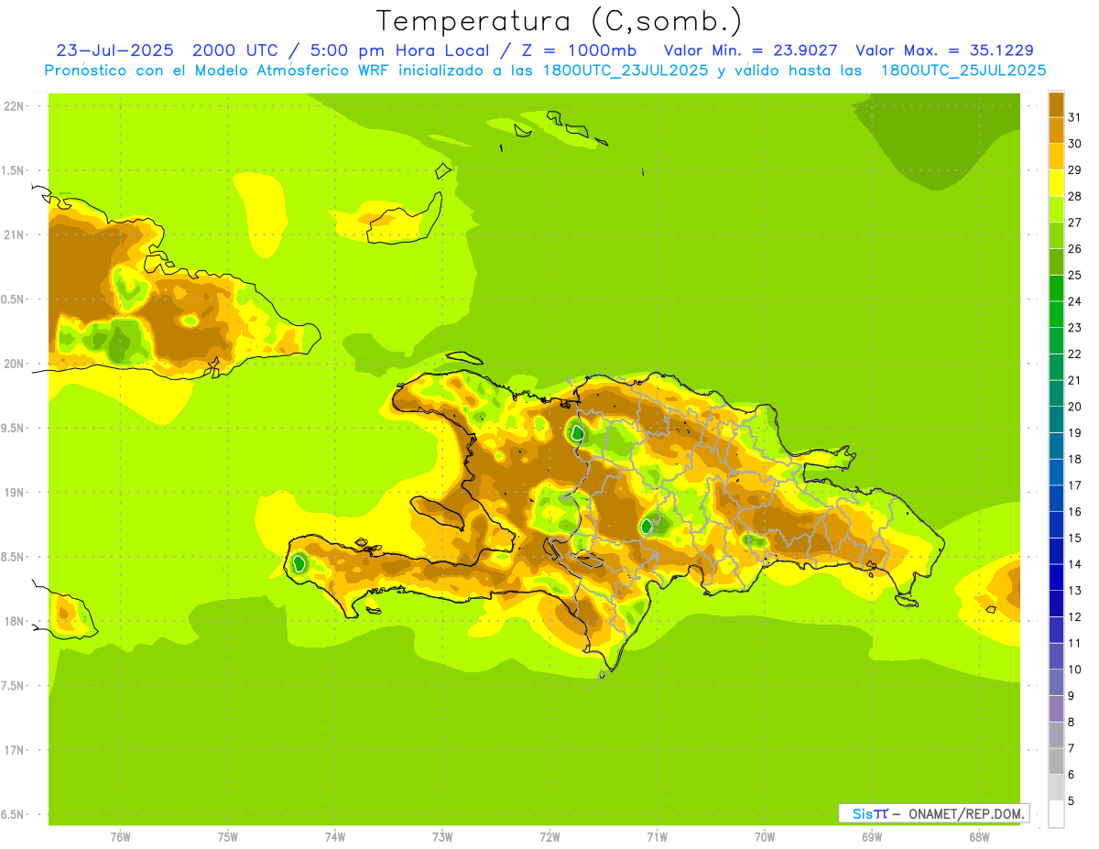Click the white swatch below 5
Viewport: 1099px width, 849px height.
click(x=1056, y=814)
